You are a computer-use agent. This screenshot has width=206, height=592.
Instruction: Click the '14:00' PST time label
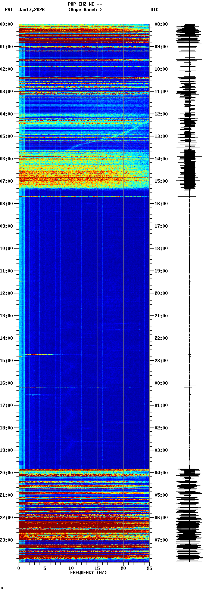pos(7,338)
